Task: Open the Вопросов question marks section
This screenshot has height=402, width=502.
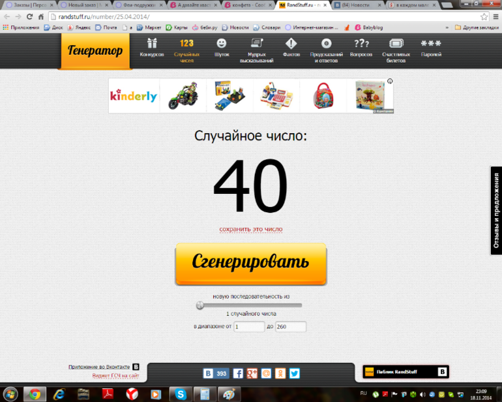Action: [x=361, y=48]
